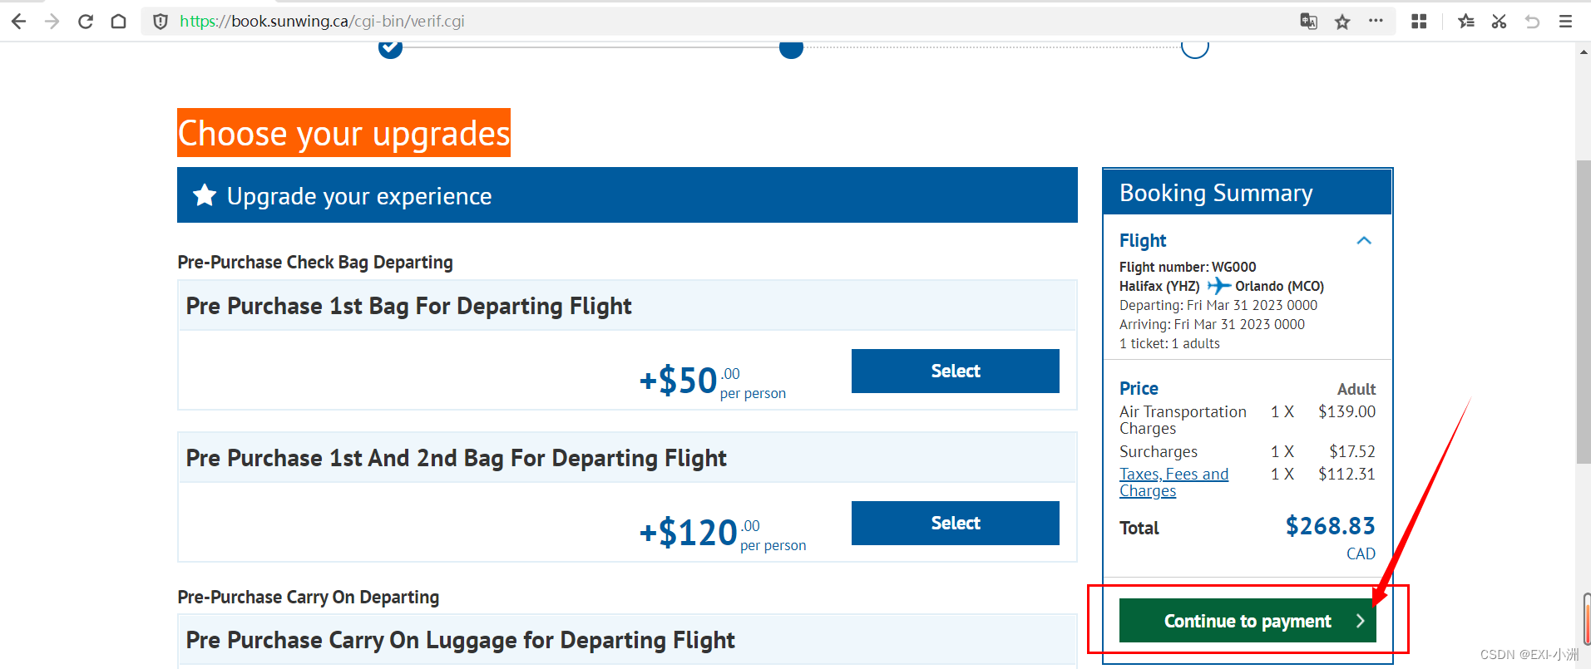1591x669 pixels.
Task: Open the three-dot more actions menu
Action: 1375,22
